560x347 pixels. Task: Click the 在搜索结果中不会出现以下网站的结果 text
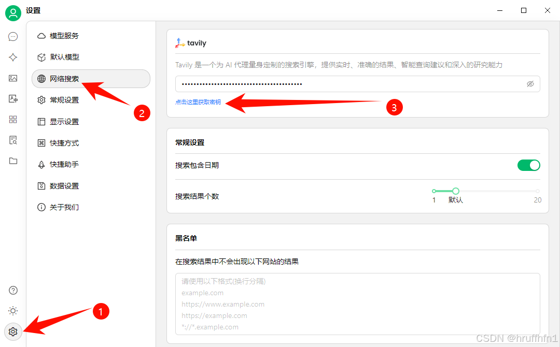coord(237,262)
